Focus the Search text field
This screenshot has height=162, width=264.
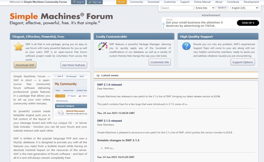(x=176, y=8)
